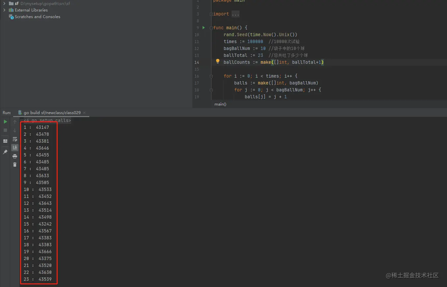
Task: Click the 'times := 100000' statement
Action: click(x=243, y=41)
